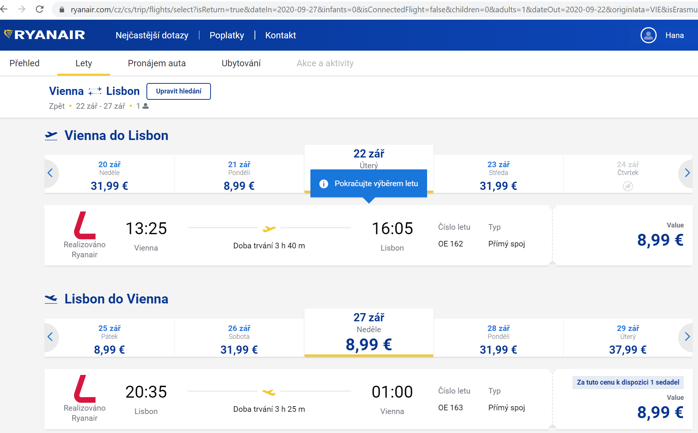The height and width of the screenshot is (433, 698).
Task: Click the yellow plane icon on 13:25 flight
Action: point(269,229)
